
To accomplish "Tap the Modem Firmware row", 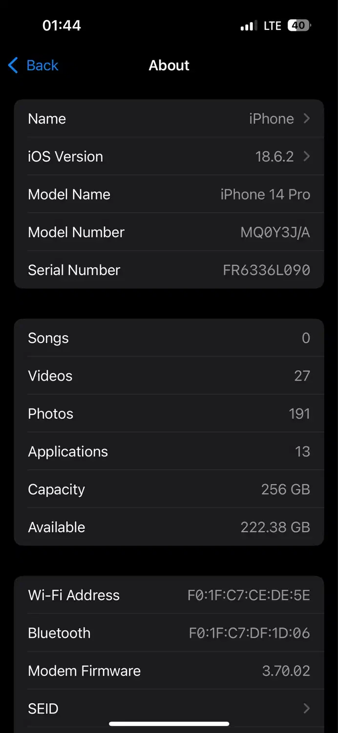I will tap(169, 671).
